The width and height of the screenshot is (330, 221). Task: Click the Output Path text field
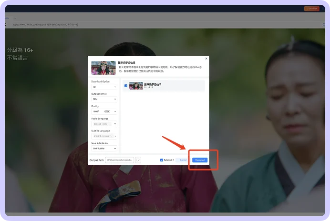click(x=120, y=160)
